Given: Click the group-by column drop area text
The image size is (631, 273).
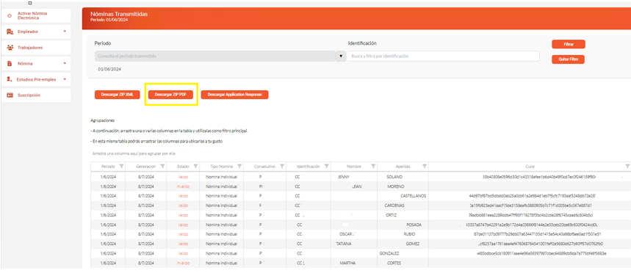Looking at the screenshot, I should coord(134,153).
